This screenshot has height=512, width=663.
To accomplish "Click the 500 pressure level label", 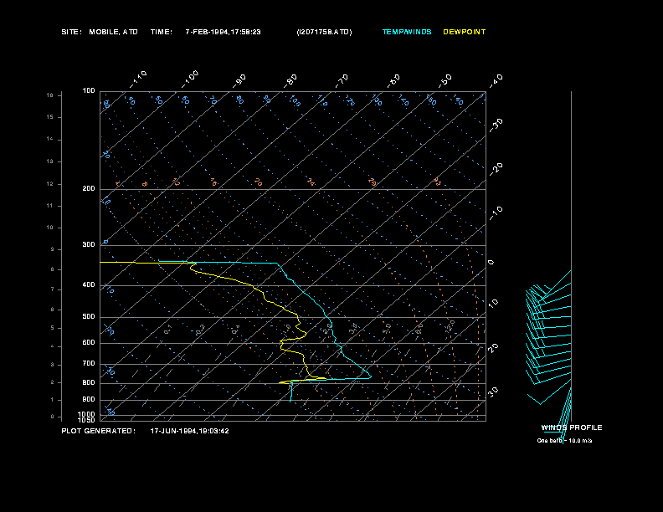I will [x=89, y=317].
